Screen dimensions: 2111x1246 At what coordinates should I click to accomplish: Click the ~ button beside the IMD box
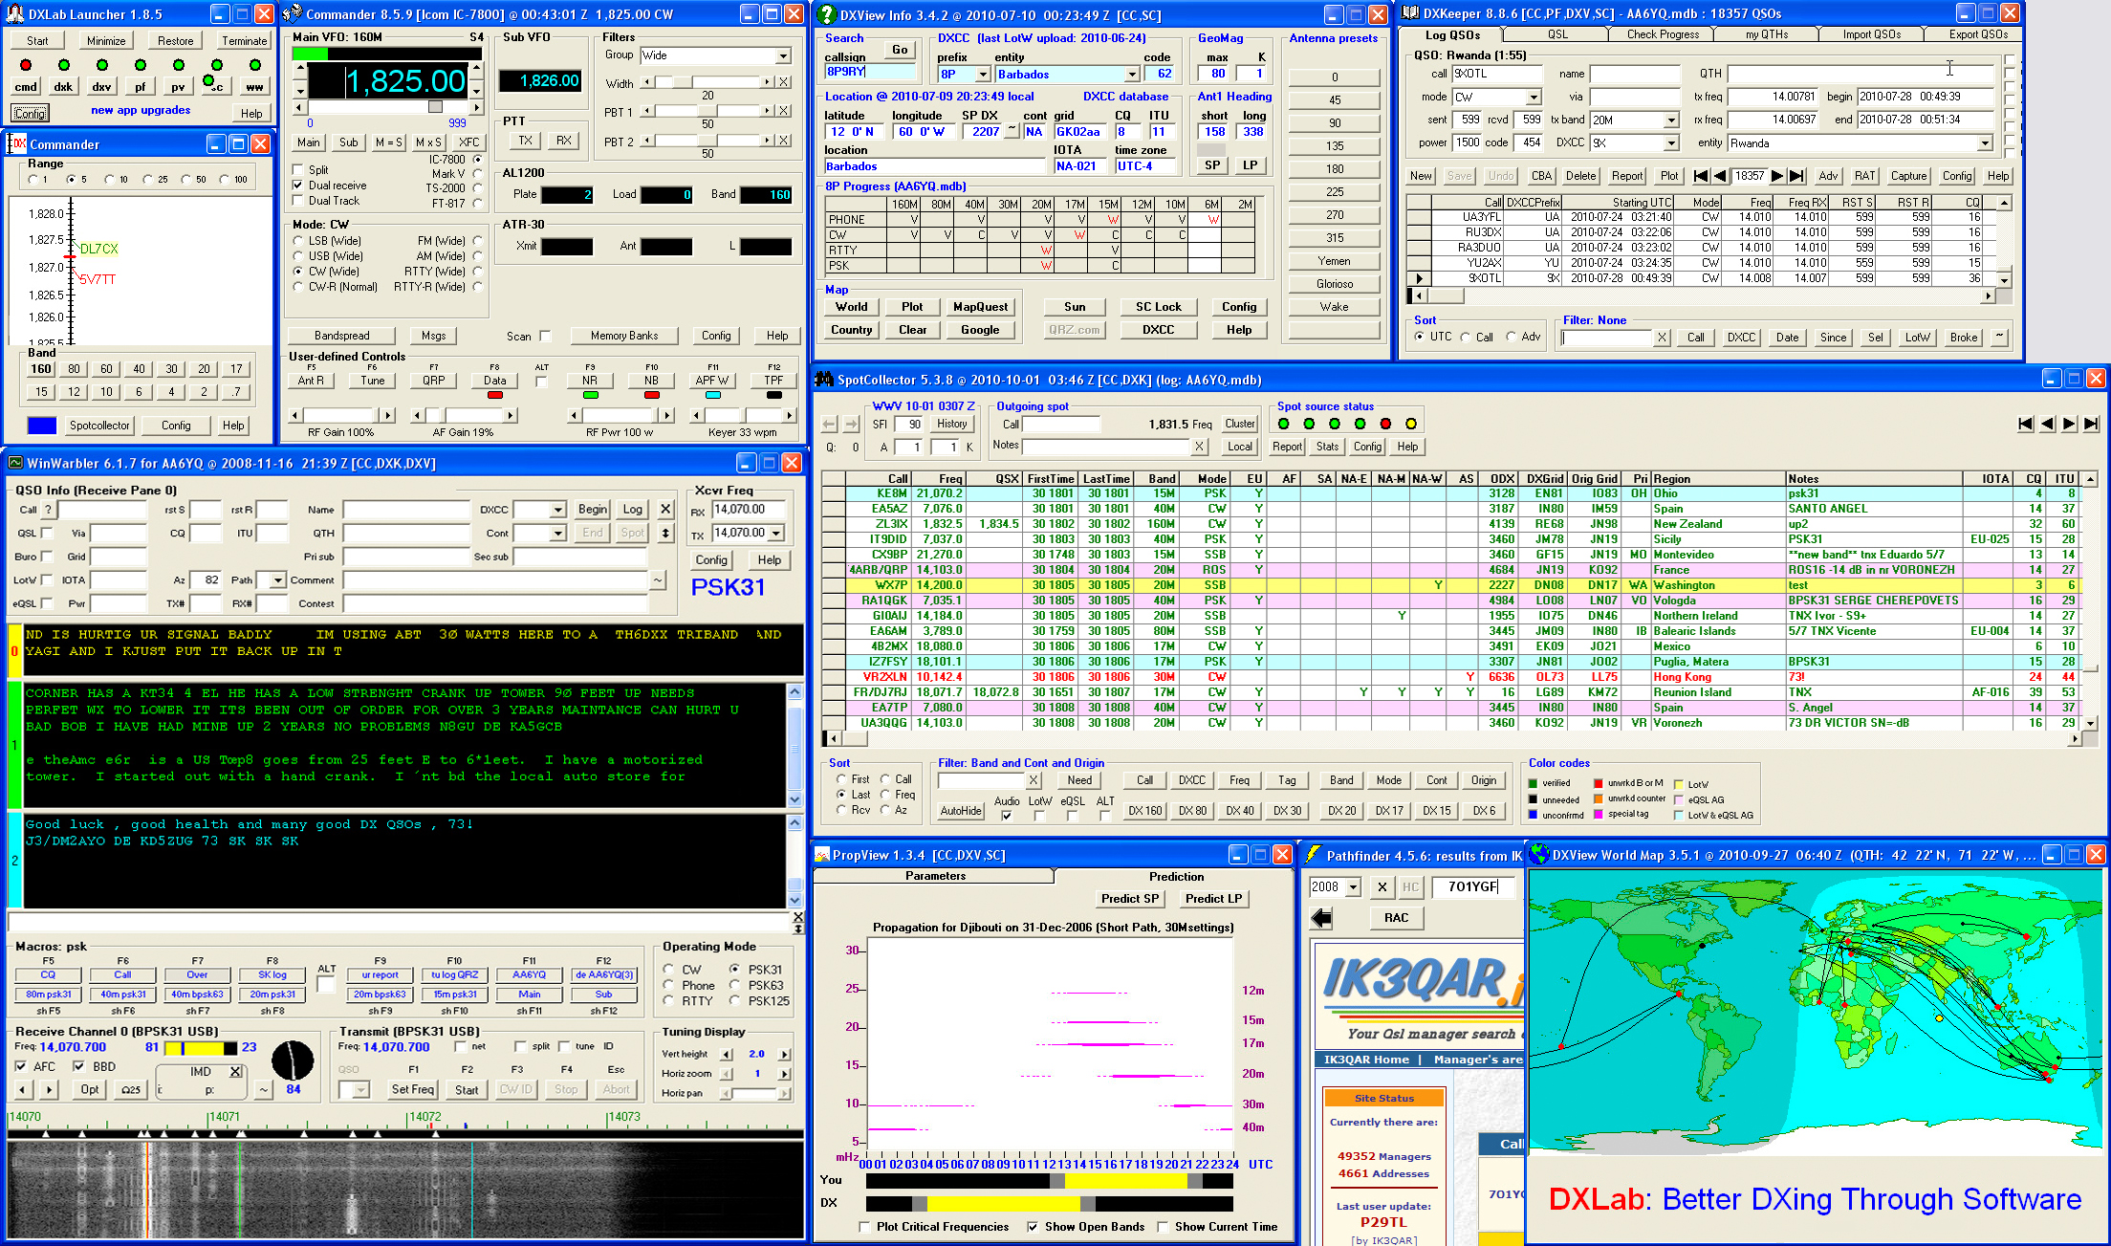pyautogui.click(x=263, y=1089)
